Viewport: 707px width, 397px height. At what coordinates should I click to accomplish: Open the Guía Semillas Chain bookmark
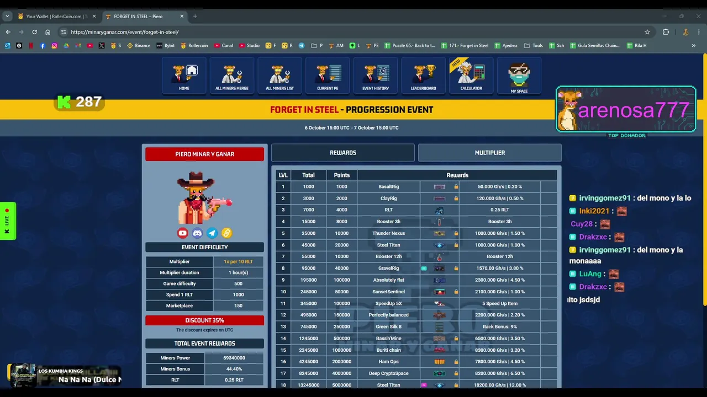click(595, 46)
